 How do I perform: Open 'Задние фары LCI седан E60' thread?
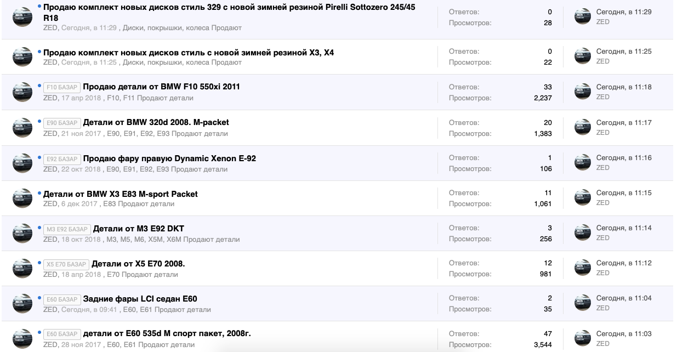(140, 299)
